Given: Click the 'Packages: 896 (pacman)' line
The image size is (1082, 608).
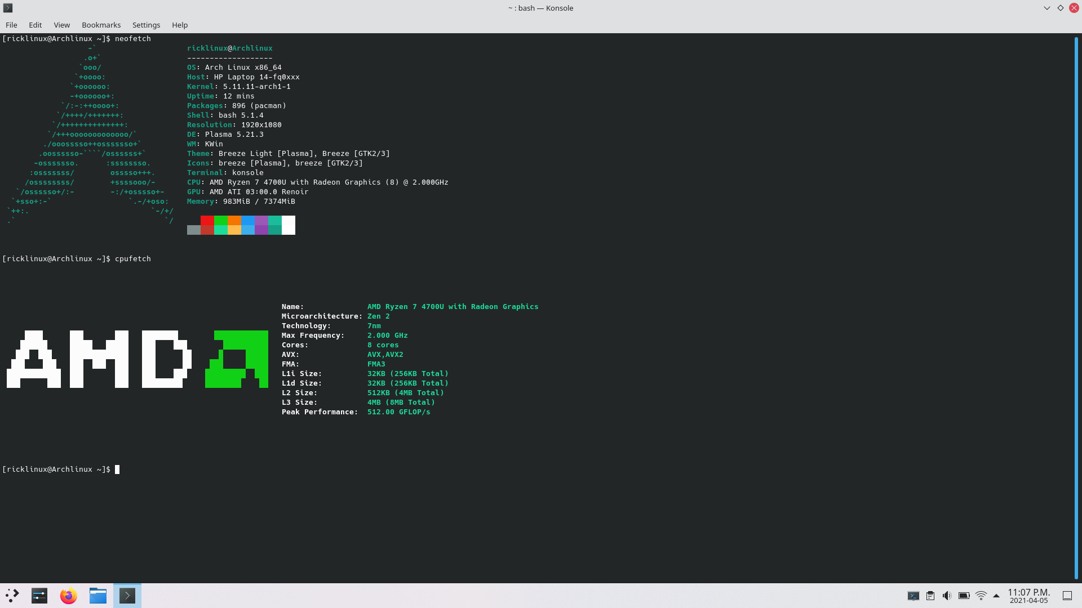Looking at the screenshot, I should pos(237,106).
